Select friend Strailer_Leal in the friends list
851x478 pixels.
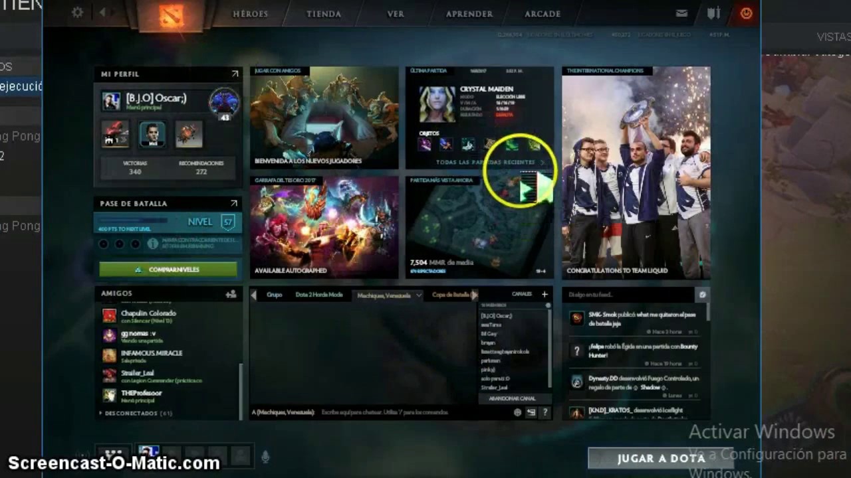pyautogui.click(x=170, y=375)
